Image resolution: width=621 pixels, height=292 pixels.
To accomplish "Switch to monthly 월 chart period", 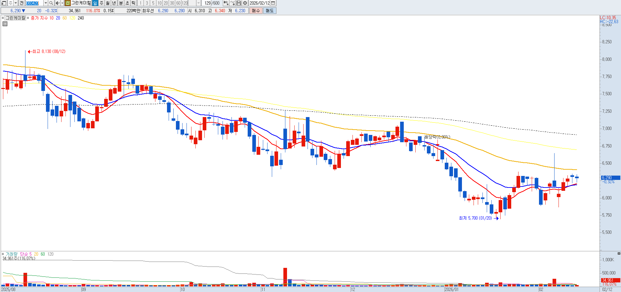I will pyautogui.click(x=108, y=3).
